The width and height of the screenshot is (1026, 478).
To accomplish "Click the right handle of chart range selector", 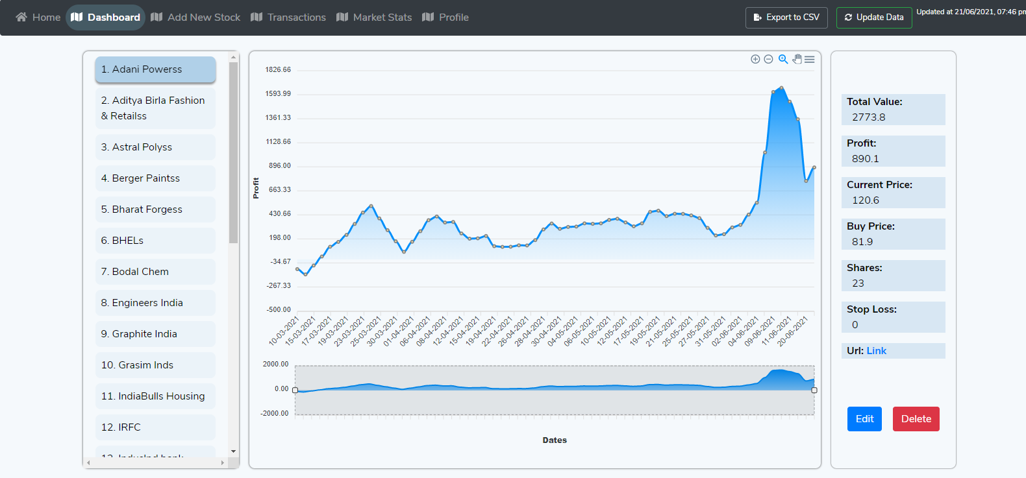I will coord(814,390).
